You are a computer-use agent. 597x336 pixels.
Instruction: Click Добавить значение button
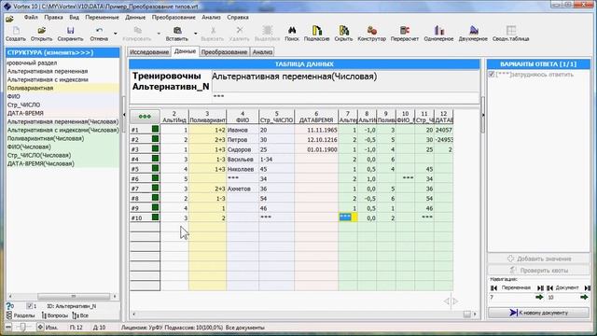(538, 259)
